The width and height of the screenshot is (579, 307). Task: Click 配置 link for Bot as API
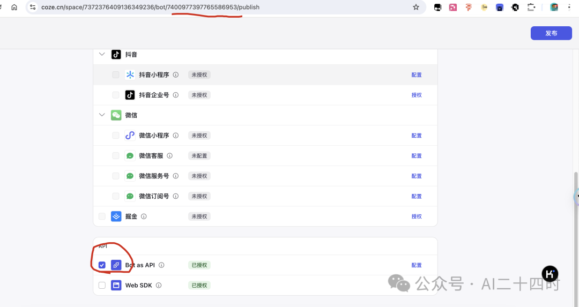coord(417,265)
